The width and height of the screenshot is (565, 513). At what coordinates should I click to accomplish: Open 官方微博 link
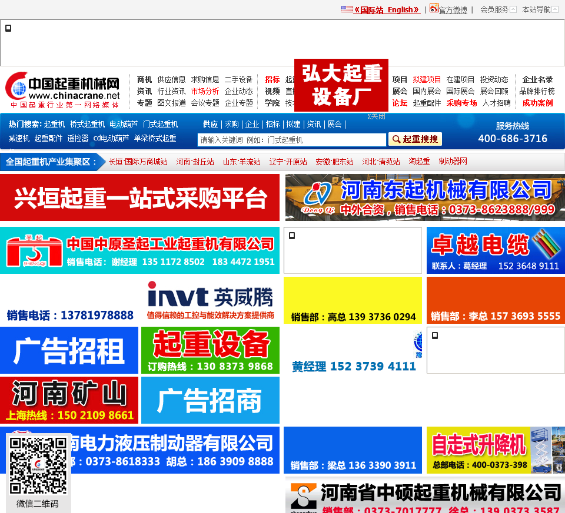(453, 10)
